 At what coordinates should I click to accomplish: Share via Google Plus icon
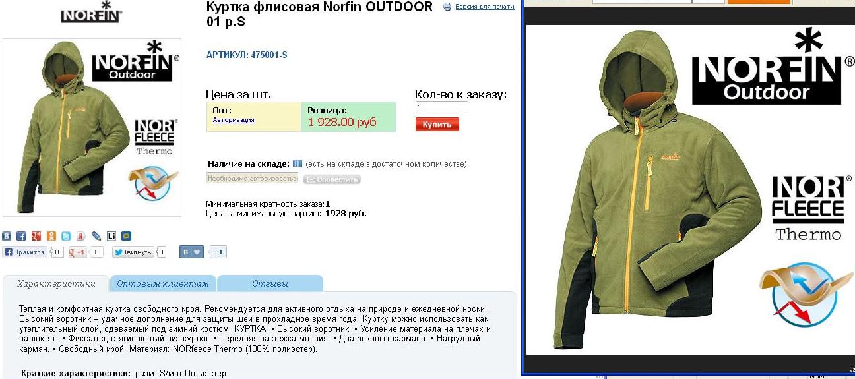36,236
